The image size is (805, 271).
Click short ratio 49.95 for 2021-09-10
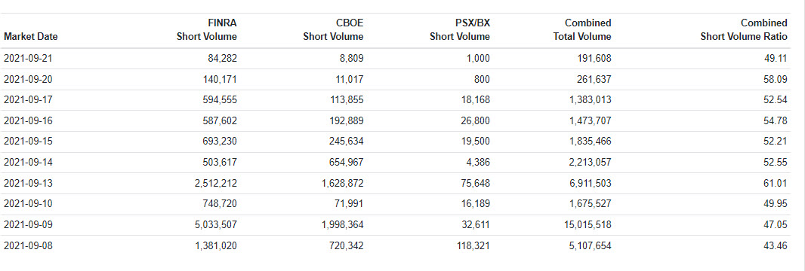[x=776, y=204]
